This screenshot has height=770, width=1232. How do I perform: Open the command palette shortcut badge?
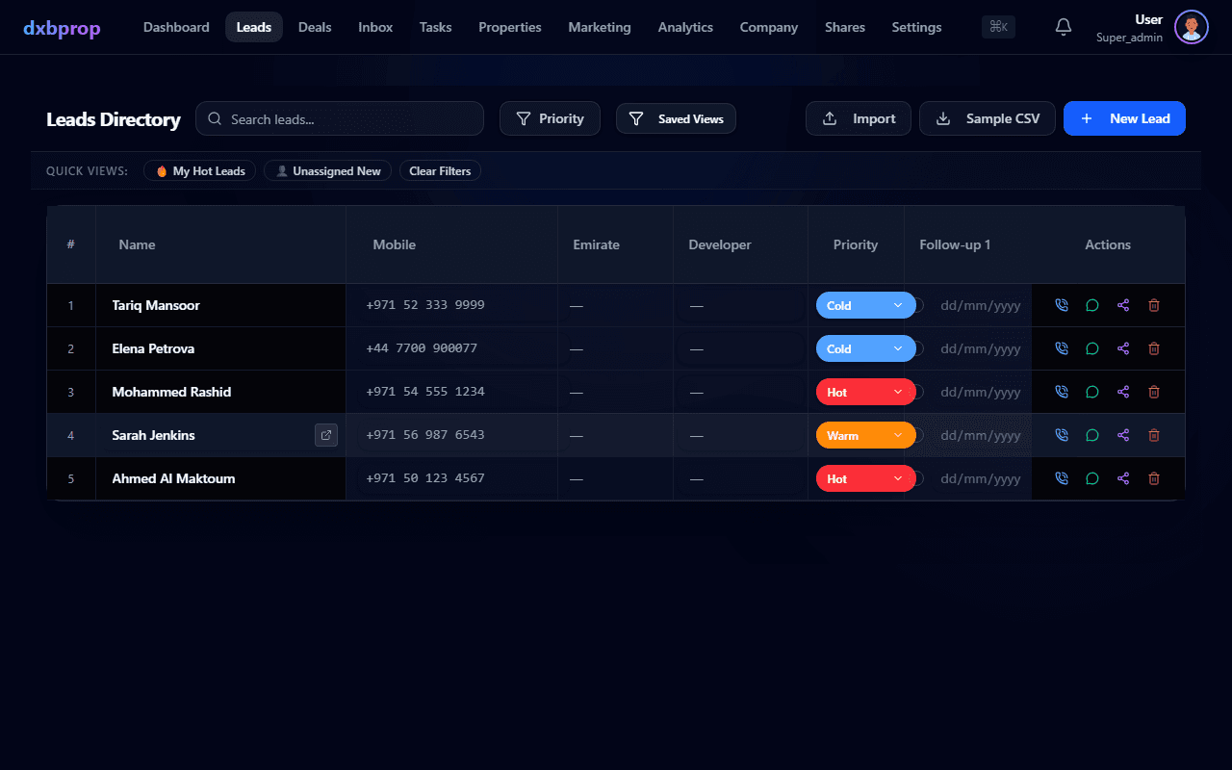point(998,27)
